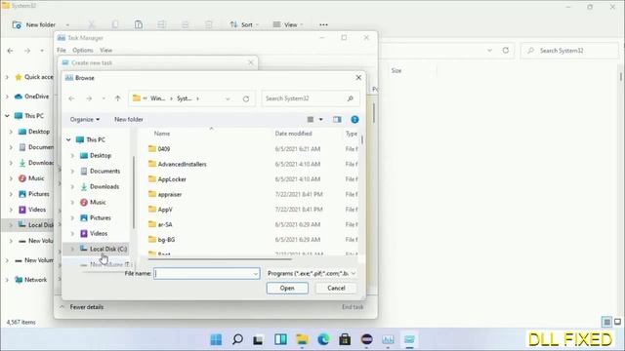Open File menu in Task Manager
The image size is (625, 351).
click(62, 50)
